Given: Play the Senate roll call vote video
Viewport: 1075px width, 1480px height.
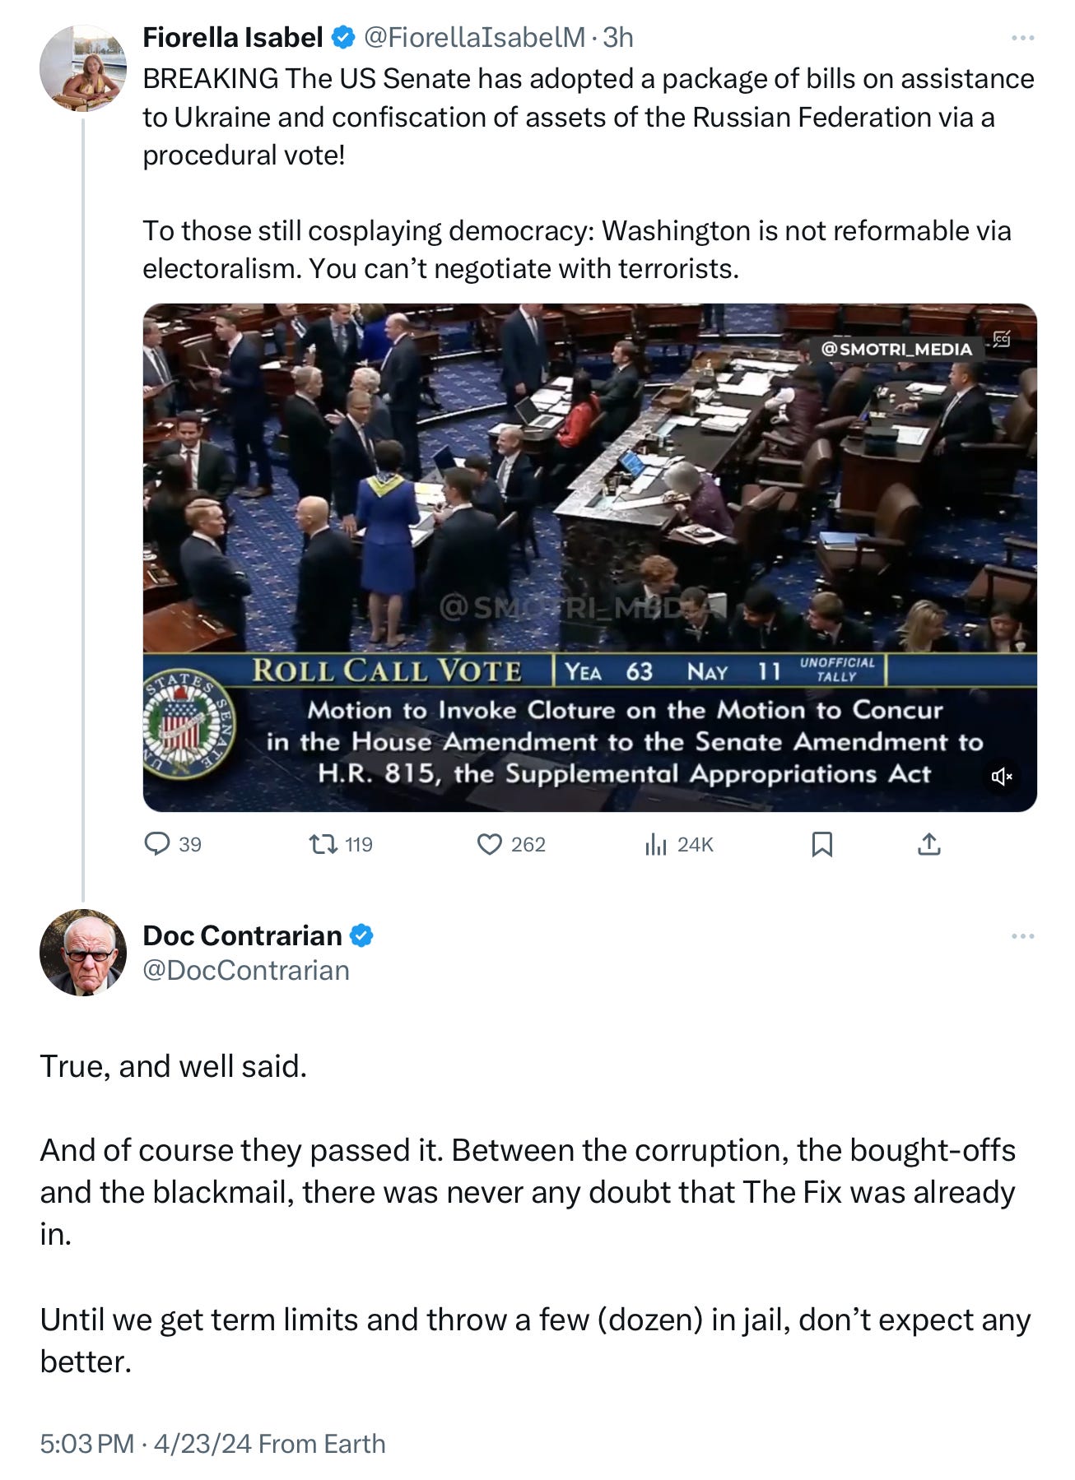Looking at the screenshot, I should click(589, 558).
